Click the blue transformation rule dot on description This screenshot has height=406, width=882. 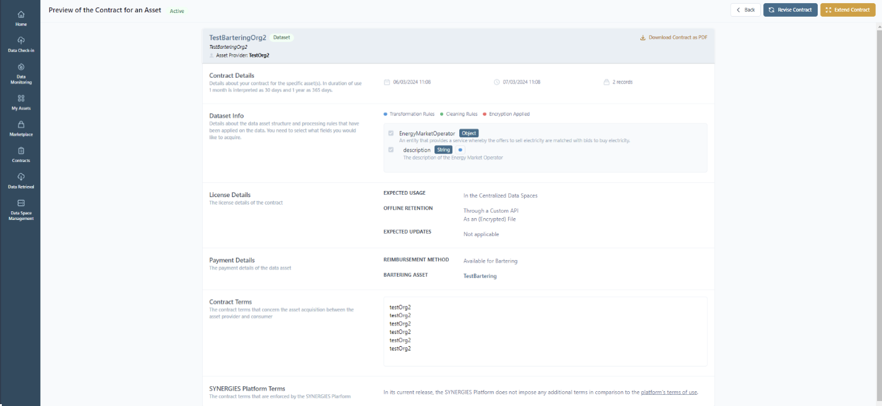pyautogui.click(x=460, y=150)
